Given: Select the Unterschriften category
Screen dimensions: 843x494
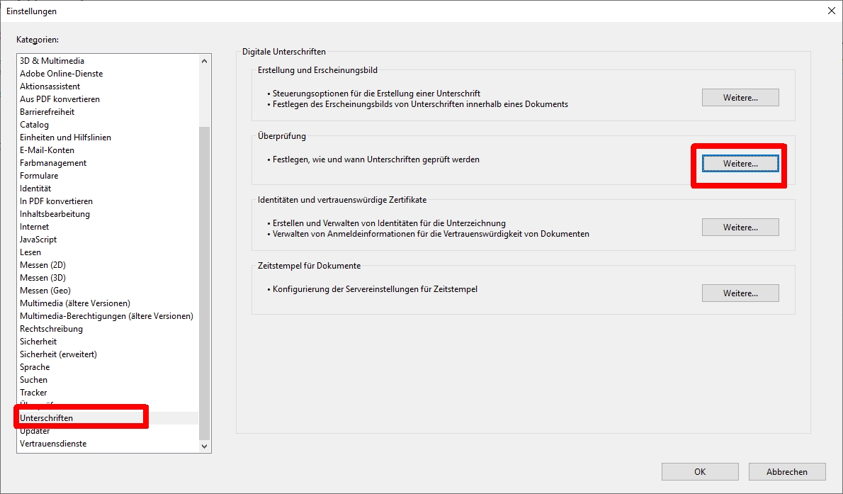Looking at the screenshot, I should click(47, 418).
